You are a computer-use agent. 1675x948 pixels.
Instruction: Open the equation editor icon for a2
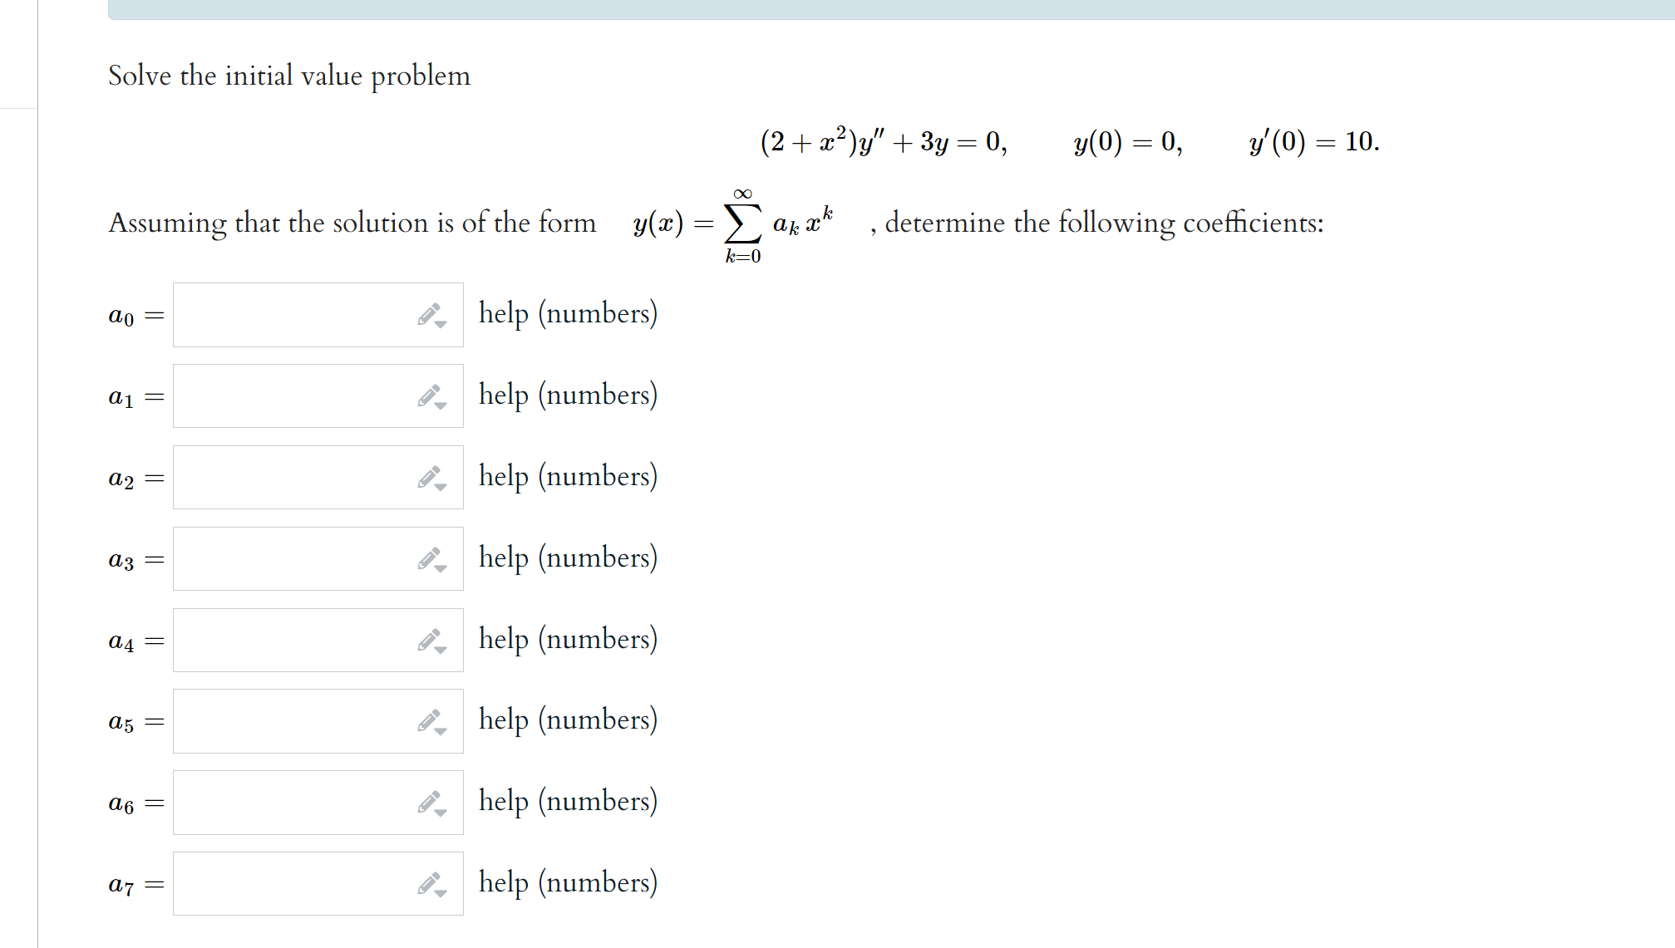point(430,476)
